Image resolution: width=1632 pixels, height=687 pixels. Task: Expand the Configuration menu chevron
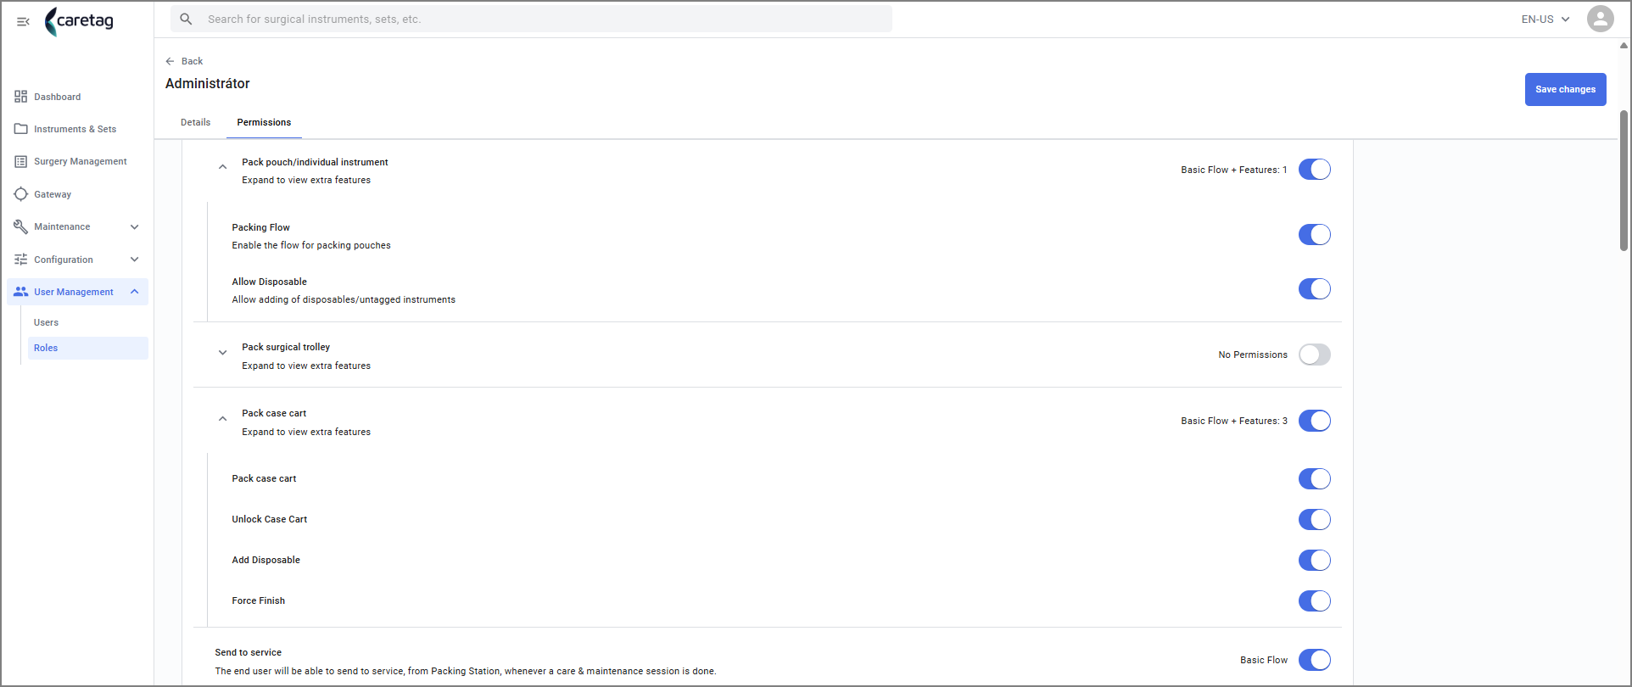[x=134, y=260]
